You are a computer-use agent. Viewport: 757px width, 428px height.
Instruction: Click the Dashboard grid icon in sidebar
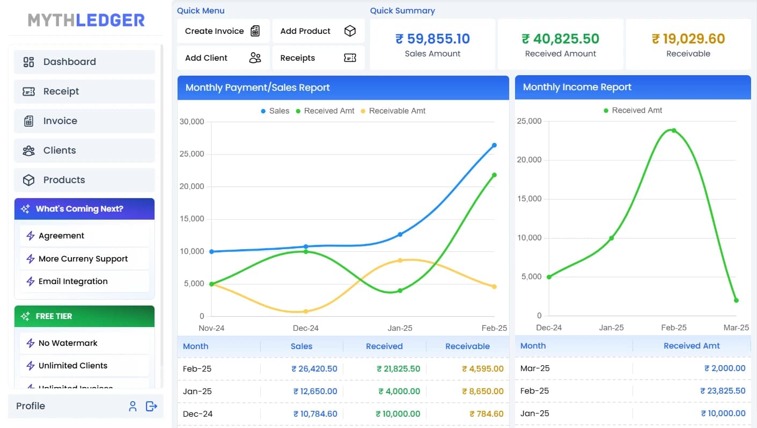tap(29, 62)
